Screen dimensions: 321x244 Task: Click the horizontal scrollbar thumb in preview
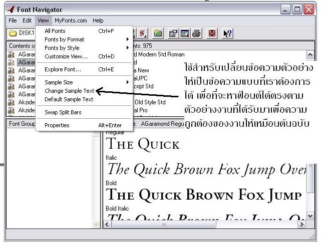[x=164, y=225]
